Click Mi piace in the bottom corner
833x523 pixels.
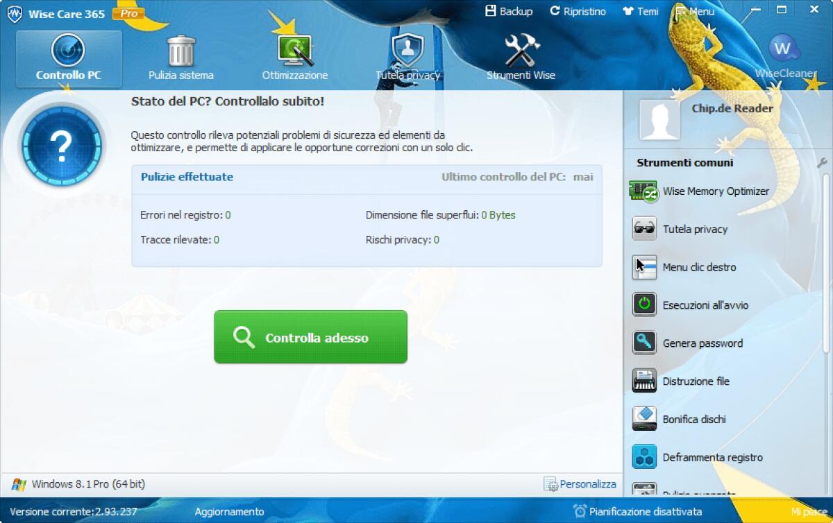(805, 511)
